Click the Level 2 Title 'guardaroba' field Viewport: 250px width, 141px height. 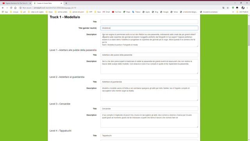click(149, 82)
